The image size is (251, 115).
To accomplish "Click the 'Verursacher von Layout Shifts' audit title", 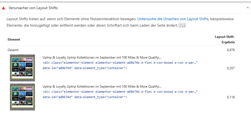I will [33, 8].
